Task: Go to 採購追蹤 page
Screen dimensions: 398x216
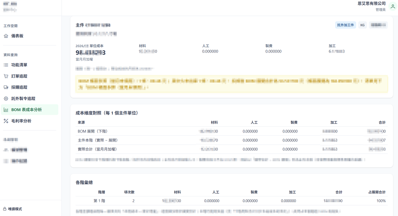Action: point(30,87)
